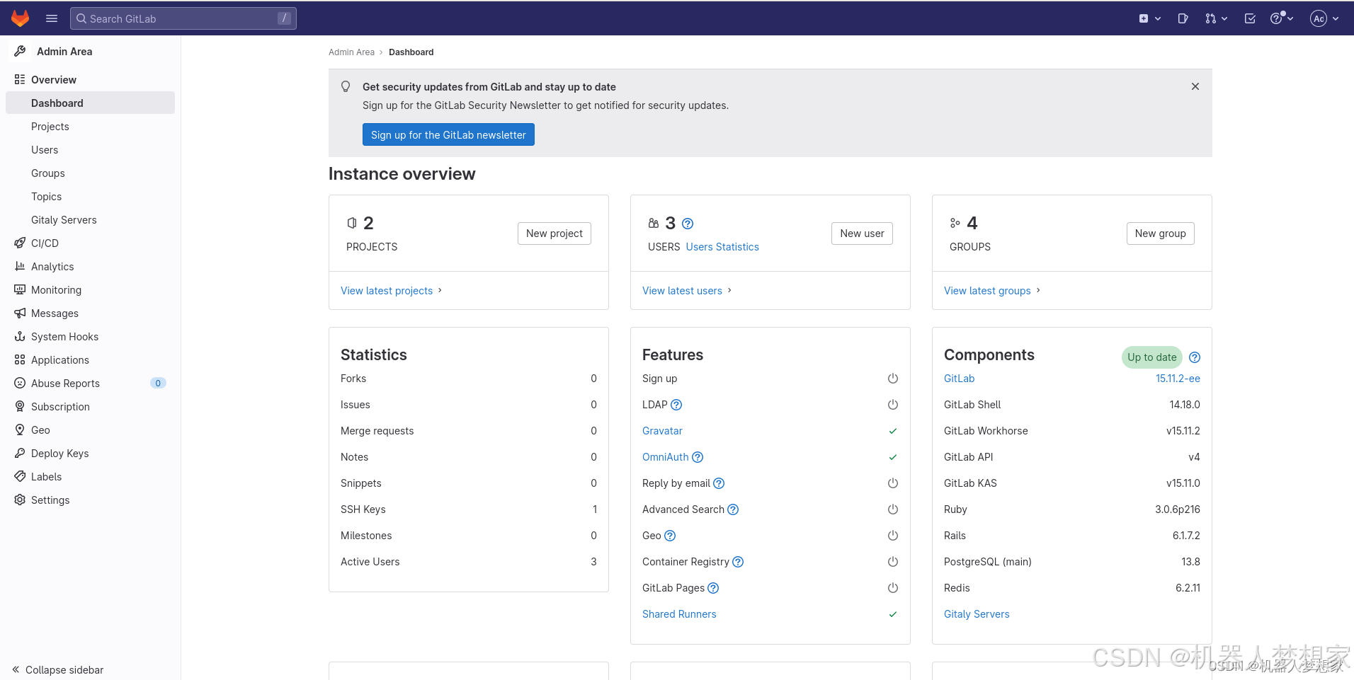Expand the merge requests dropdown in top bar

1216,18
